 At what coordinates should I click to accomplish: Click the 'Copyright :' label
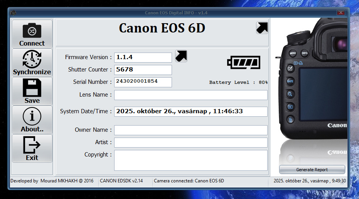[98, 155]
